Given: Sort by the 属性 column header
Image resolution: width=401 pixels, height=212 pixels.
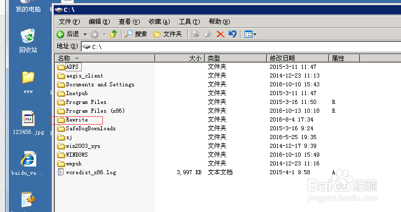Looking at the screenshot, I should click(344, 58).
